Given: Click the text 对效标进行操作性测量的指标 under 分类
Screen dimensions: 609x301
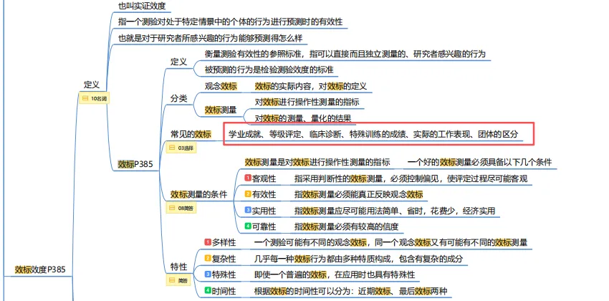Looking at the screenshot, I should (307, 102).
